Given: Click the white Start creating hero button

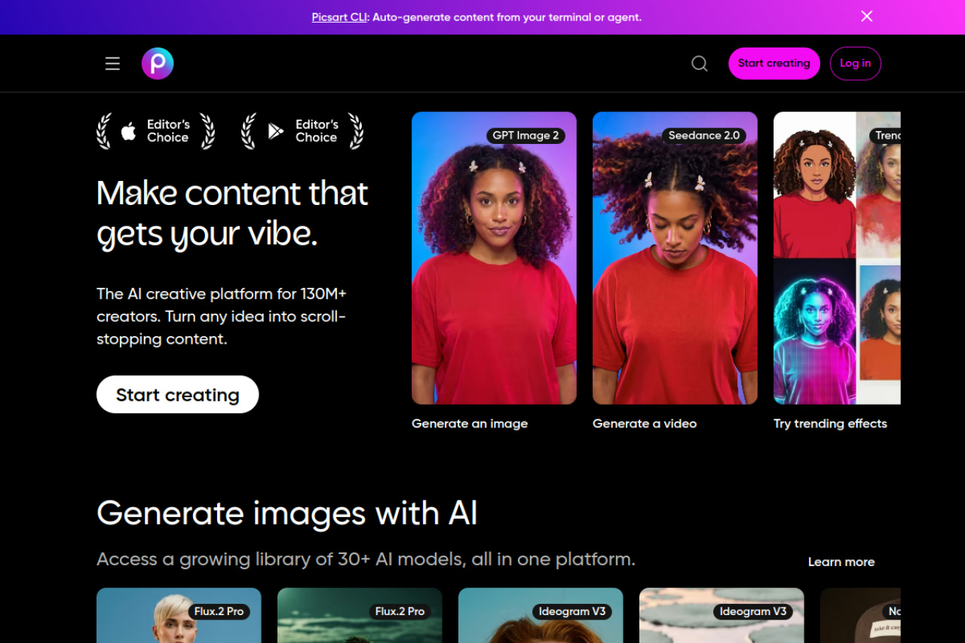Looking at the screenshot, I should (177, 394).
